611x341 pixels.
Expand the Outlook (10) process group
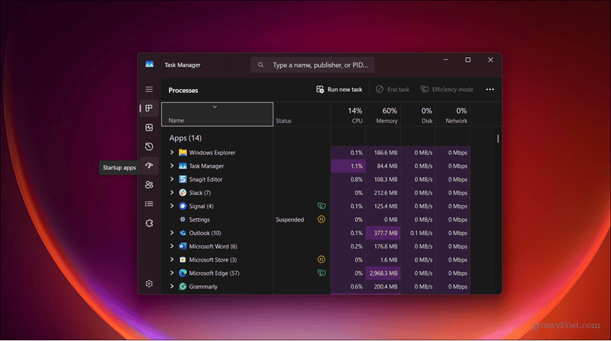point(172,233)
